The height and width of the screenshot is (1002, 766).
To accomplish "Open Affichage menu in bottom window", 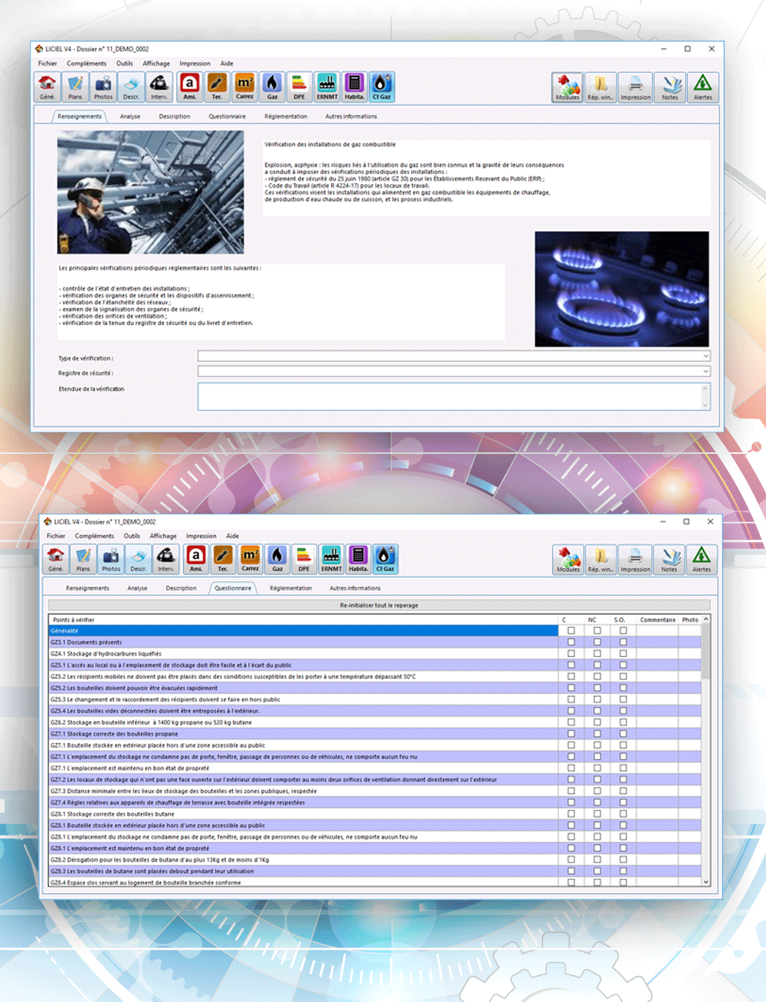I will pyautogui.click(x=163, y=536).
